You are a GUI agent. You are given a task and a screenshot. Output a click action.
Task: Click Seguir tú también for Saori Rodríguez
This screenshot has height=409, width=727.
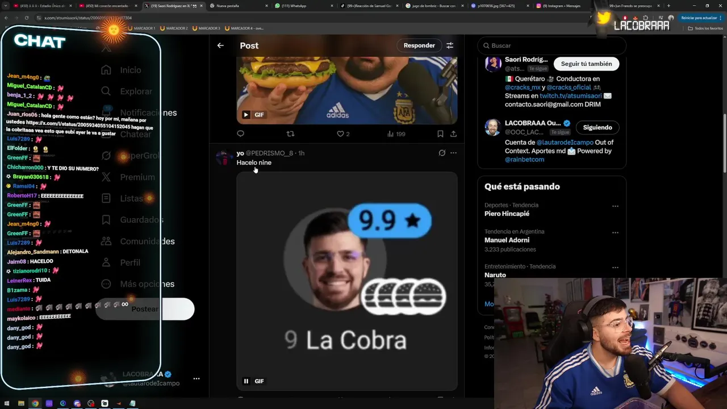click(586, 64)
